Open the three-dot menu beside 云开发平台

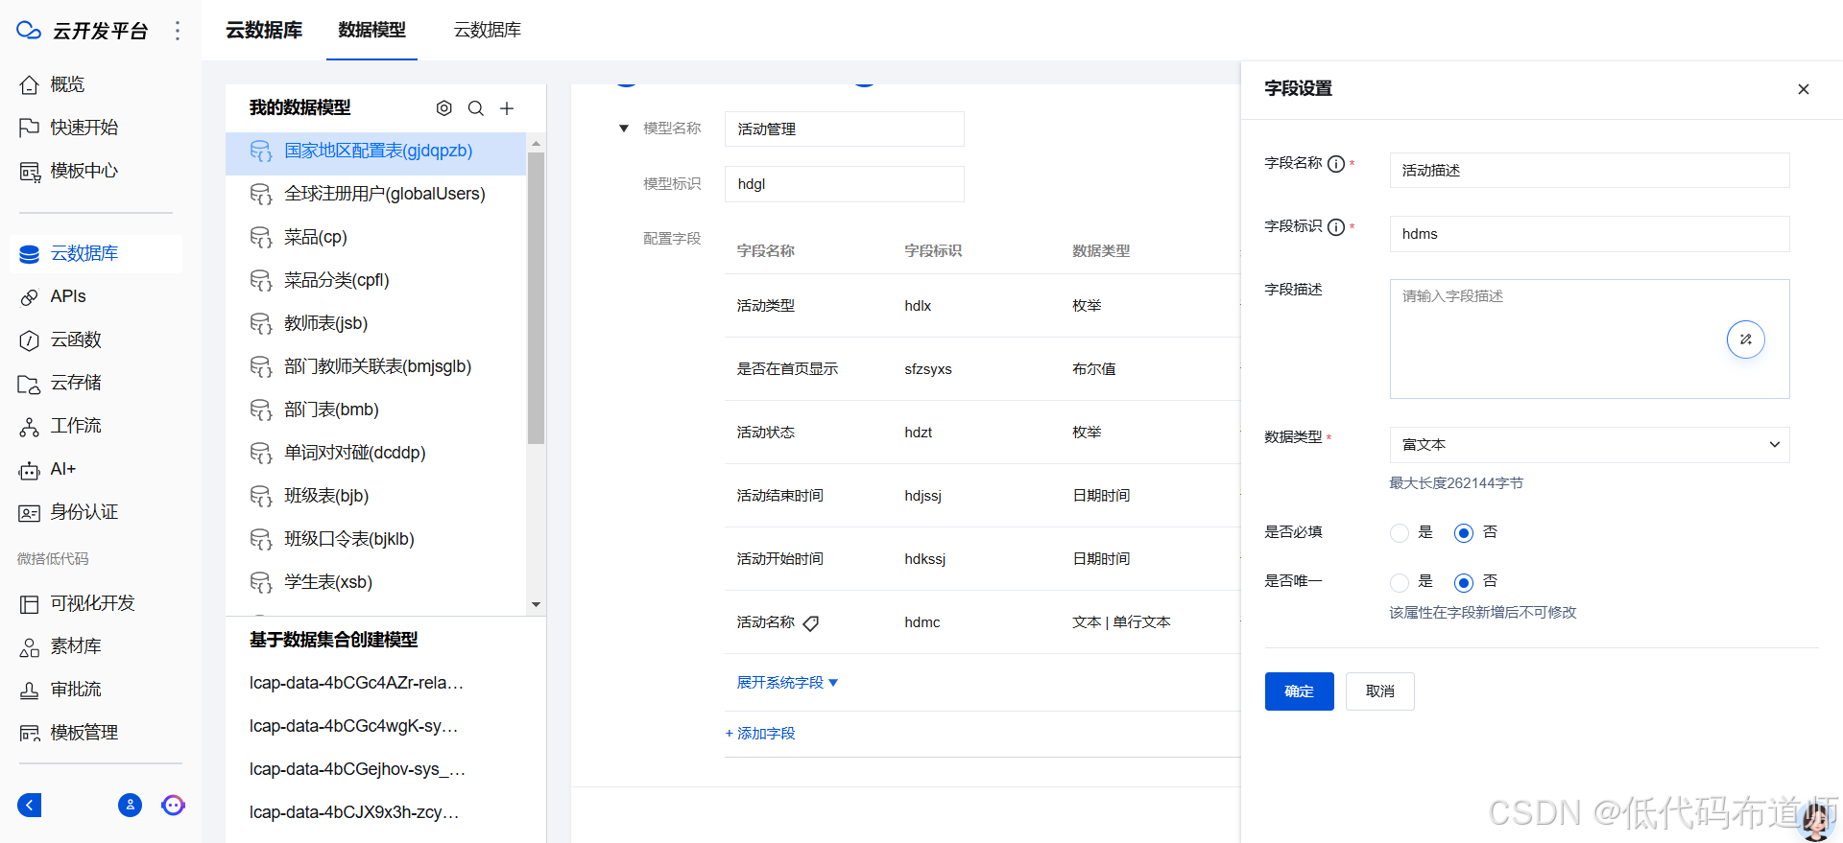178,31
